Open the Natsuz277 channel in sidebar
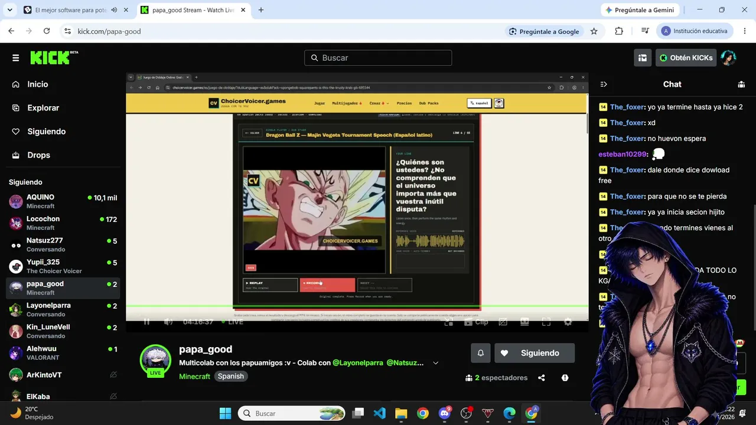 [x=63, y=244]
